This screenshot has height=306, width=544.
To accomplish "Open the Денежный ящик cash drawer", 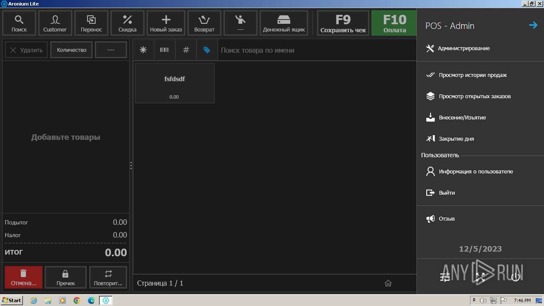I will click(x=284, y=23).
